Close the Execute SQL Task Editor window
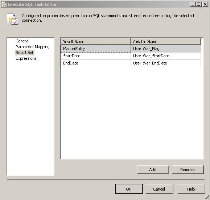The height and width of the screenshot is (200, 210). pos(205,4)
